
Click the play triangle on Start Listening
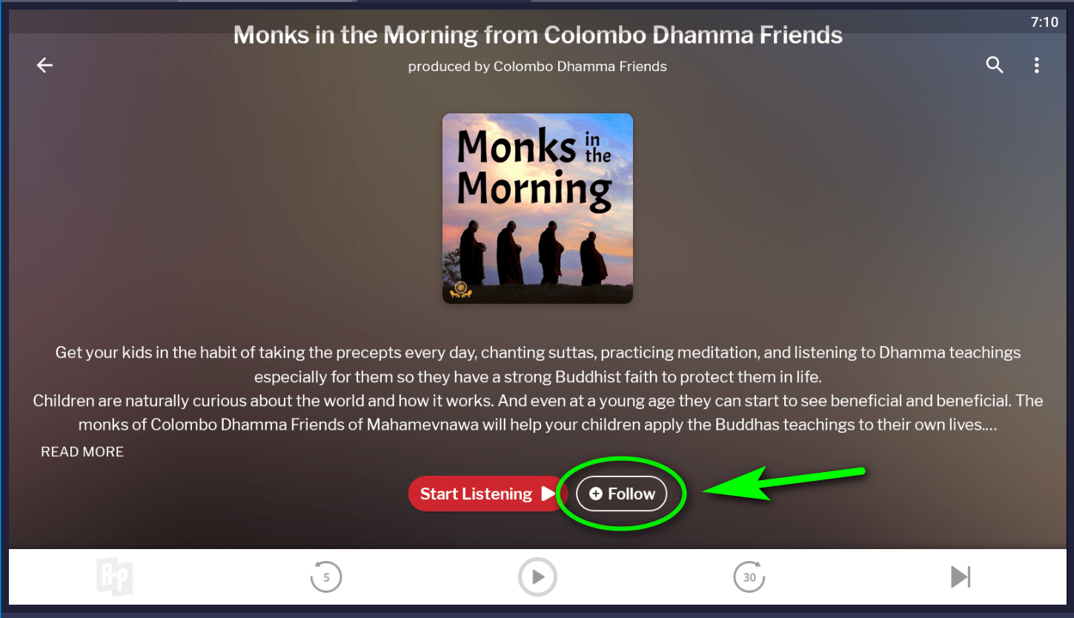(x=548, y=494)
